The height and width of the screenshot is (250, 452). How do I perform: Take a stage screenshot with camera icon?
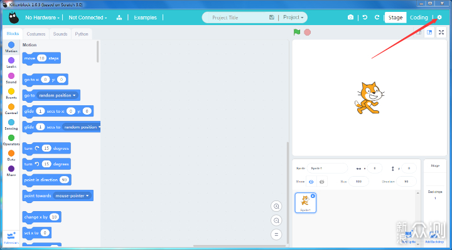coord(350,18)
